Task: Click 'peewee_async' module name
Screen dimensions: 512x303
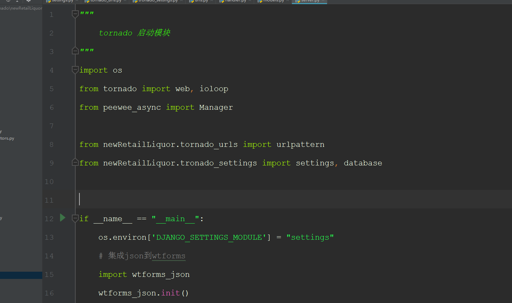Action: [132, 108]
